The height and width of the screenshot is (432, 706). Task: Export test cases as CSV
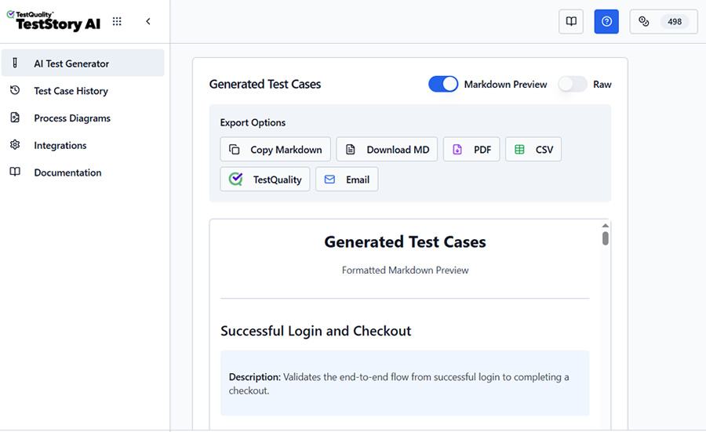[x=533, y=150]
